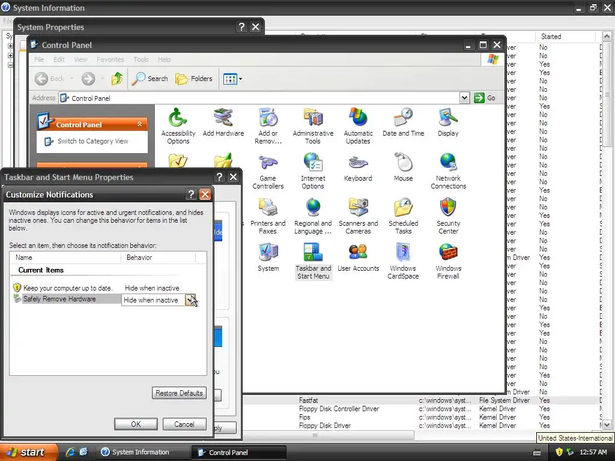Viewport: 615px width, 461px height.
Task: Open the Tools menu
Action: click(141, 59)
